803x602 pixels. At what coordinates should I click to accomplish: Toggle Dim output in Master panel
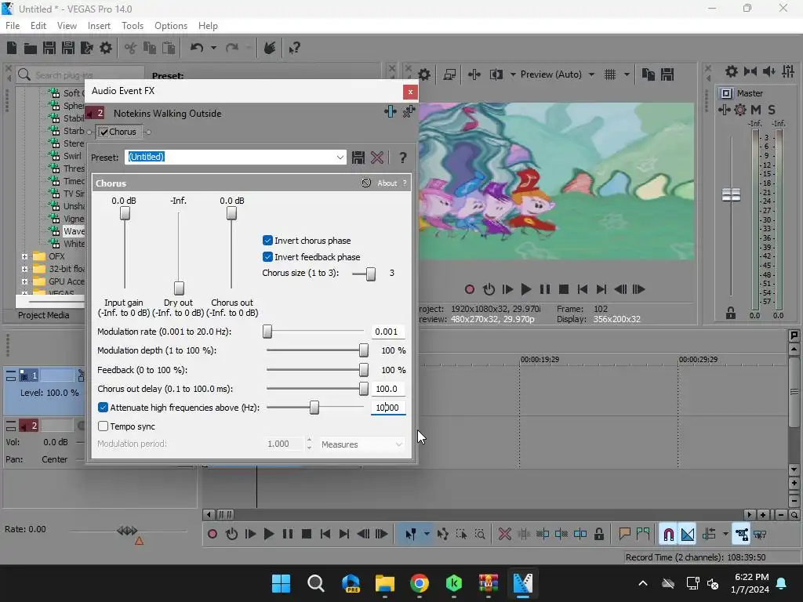click(x=769, y=71)
